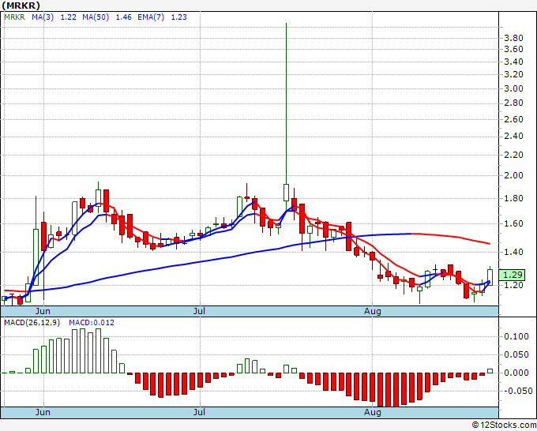Image resolution: width=537 pixels, height=431 pixels.
Task: Click the MA(50) legend label
Action: (x=96, y=17)
